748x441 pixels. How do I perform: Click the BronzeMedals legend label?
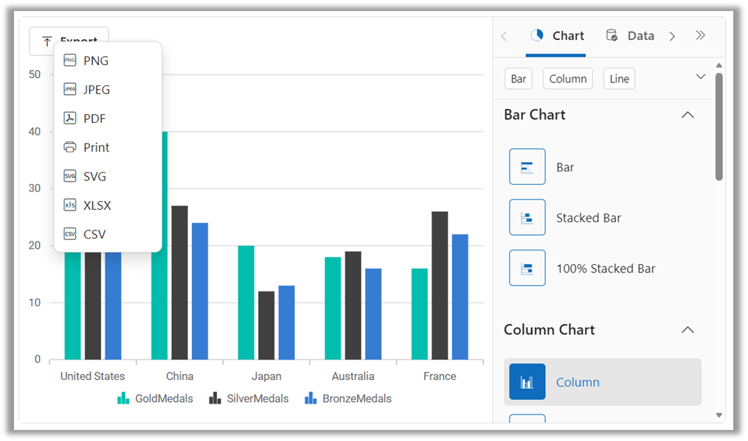[x=357, y=398]
